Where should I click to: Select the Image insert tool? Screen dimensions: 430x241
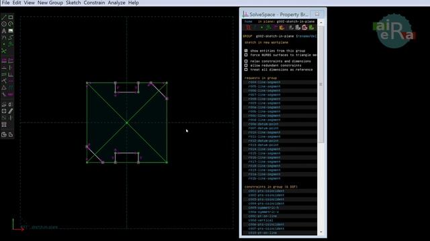pyautogui.click(x=11, y=31)
